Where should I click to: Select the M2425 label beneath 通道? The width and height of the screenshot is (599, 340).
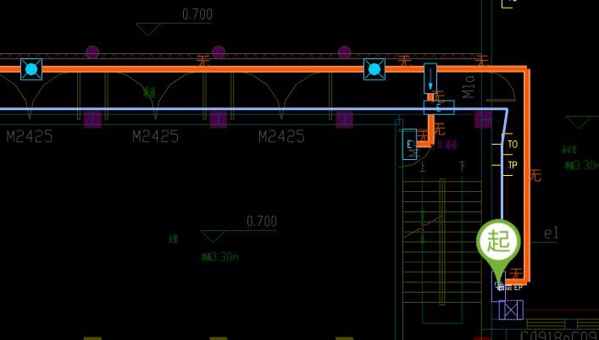[156, 136]
